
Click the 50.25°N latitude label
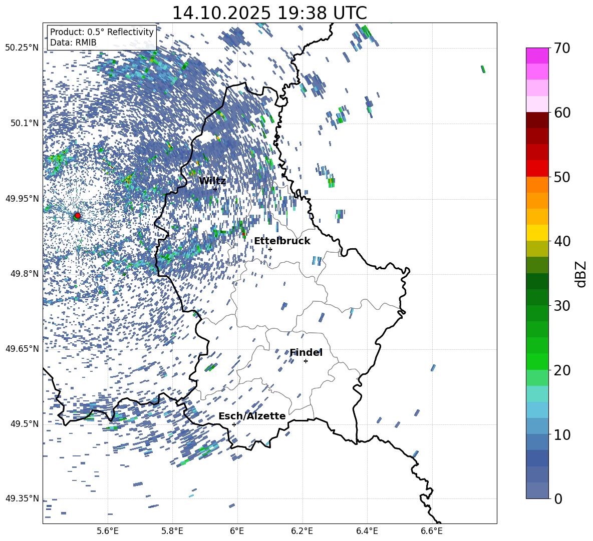[22, 48]
